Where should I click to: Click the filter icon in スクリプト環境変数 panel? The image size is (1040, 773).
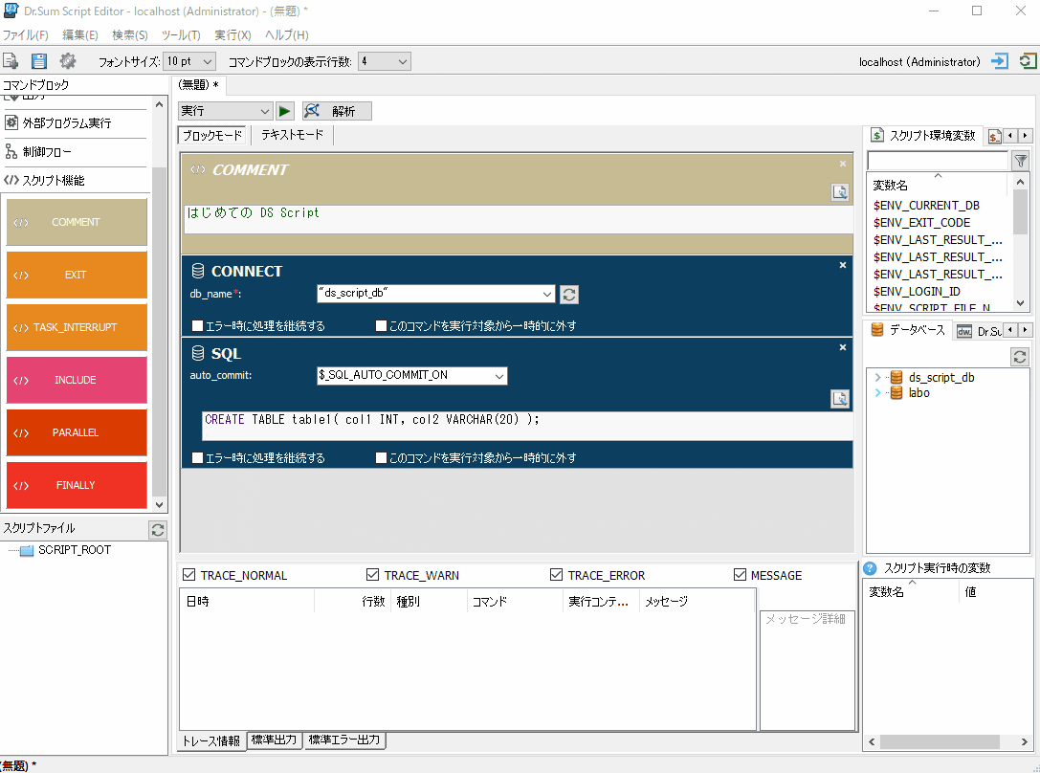click(x=1020, y=162)
